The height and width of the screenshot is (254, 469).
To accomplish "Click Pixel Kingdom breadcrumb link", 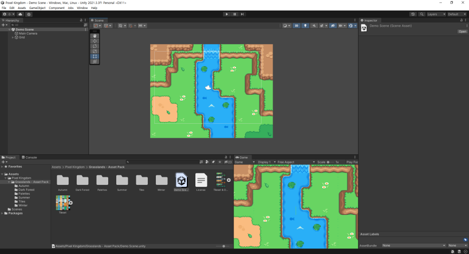I will pyautogui.click(x=75, y=167).
